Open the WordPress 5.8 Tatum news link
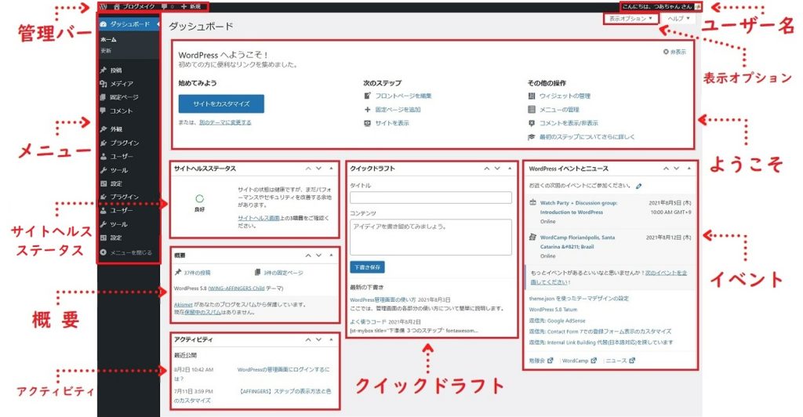 point(553,310)
